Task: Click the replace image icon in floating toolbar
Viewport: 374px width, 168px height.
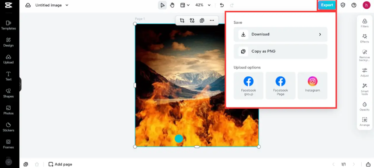Action: (192, 21)
